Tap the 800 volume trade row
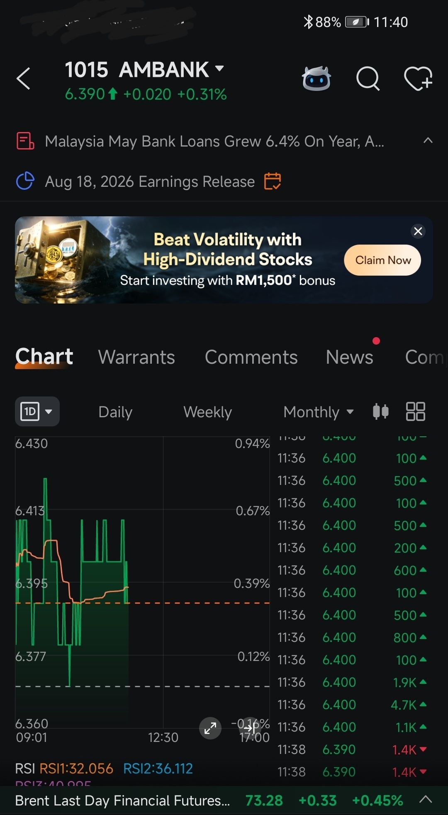Image resolution: width=448 pixels, height=815 pixels. pos(353,637)
